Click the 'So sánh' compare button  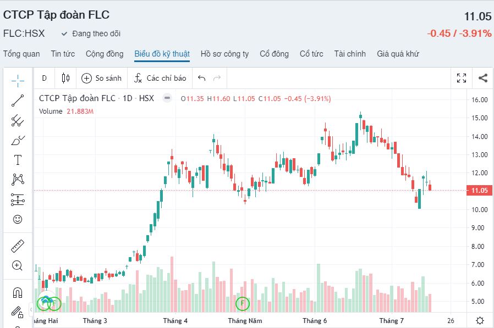[x=102, y=78]
